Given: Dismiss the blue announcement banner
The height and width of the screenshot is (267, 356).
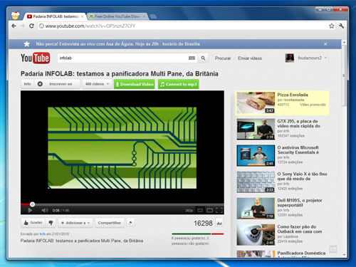Looking at the screenshot, I should [x=325, y=44].
